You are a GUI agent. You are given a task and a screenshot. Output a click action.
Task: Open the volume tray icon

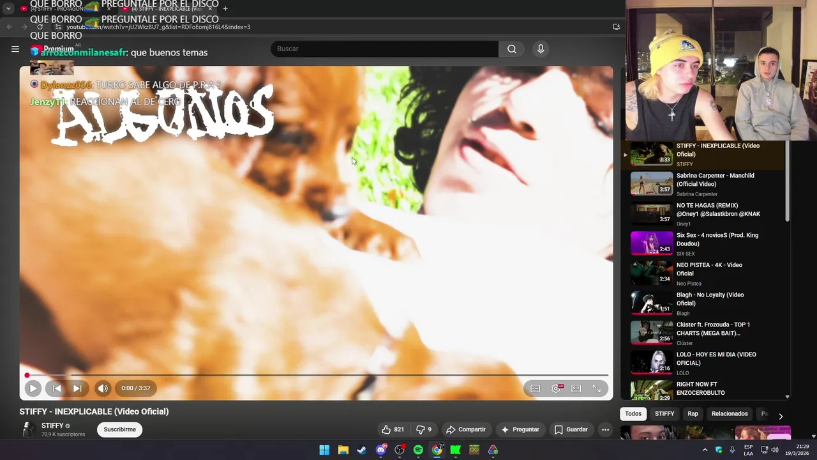point(775,450)
